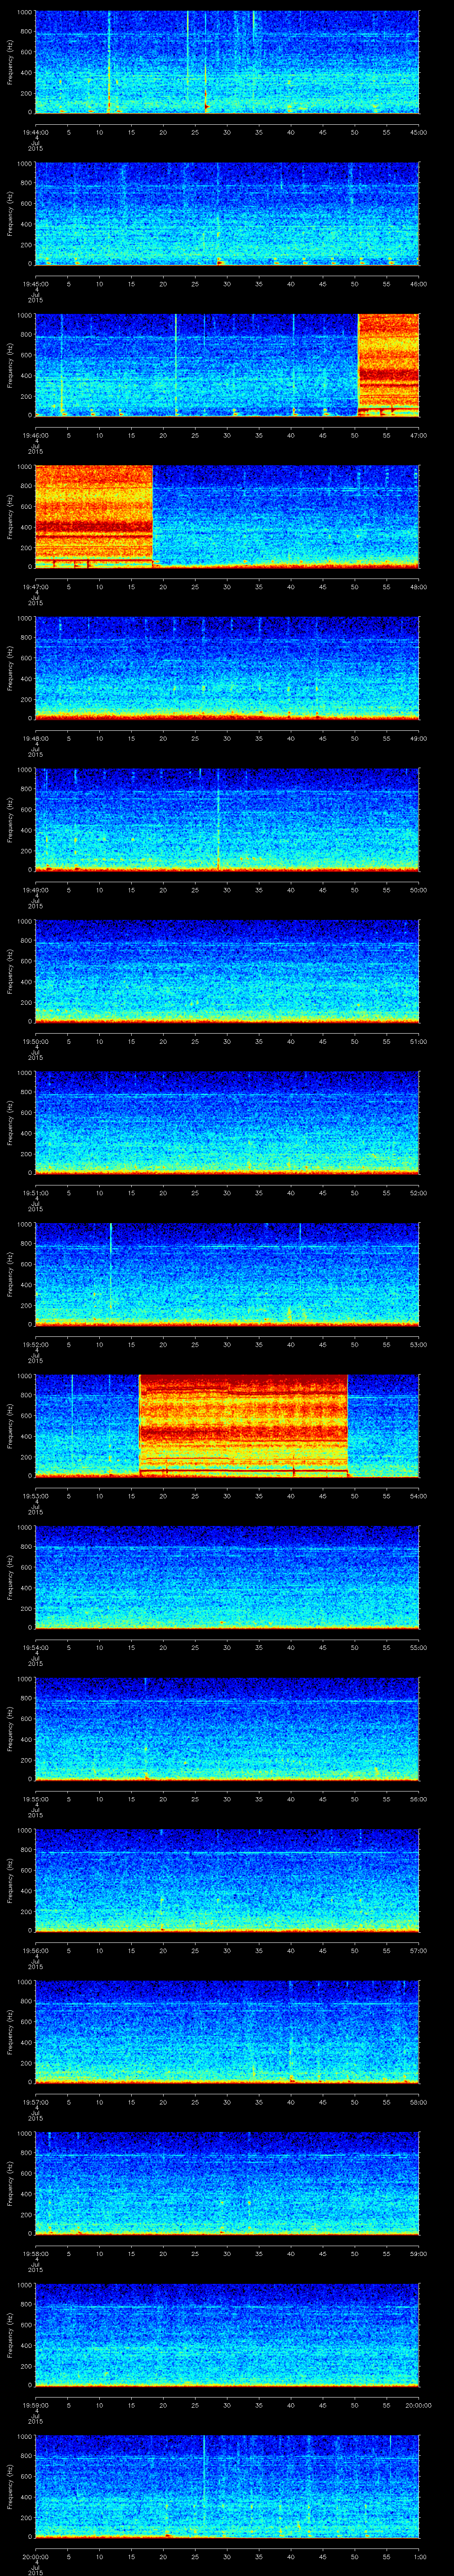
Task: Select the spectrogram starting at 19:48:00
Action: pos(227,668)
